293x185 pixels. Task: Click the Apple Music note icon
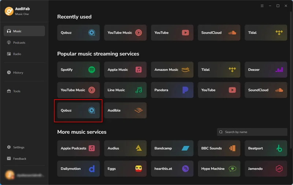pyautogui.click(x=138, y=70)
